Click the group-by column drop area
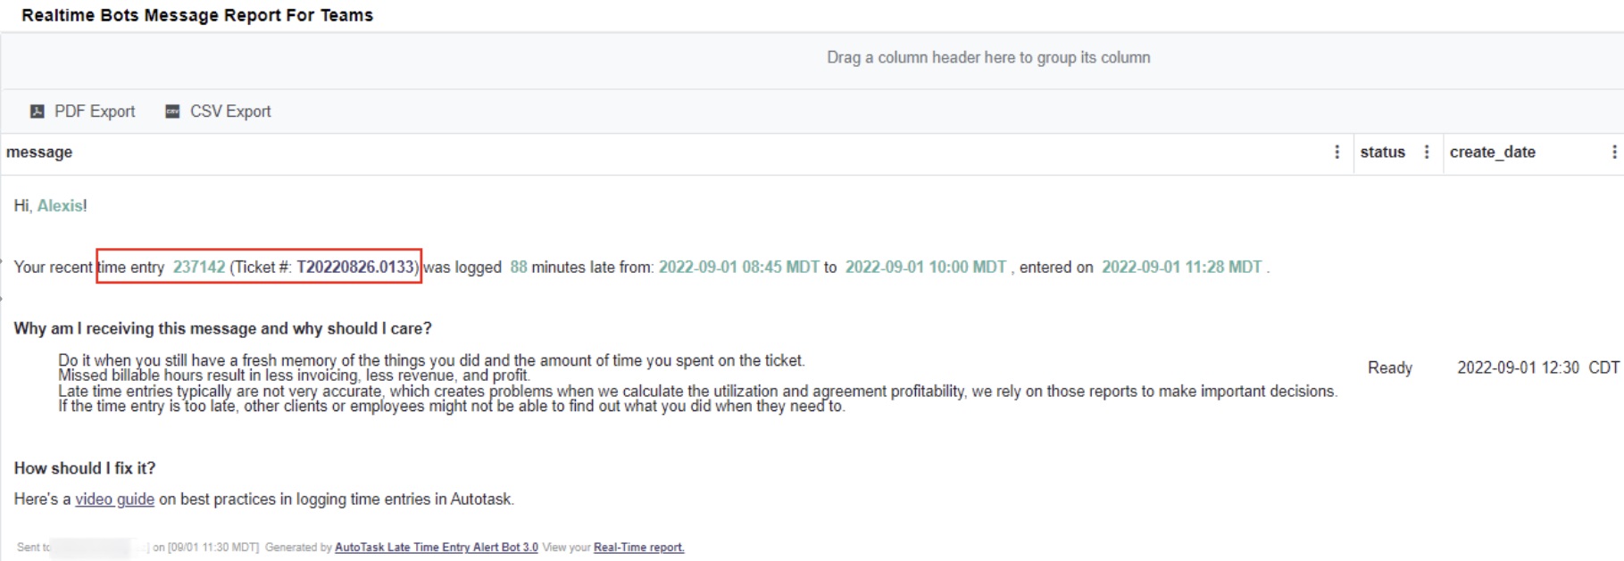This screenshot has height=561, width=1624. pyautogui.click(x=987, y=58)
